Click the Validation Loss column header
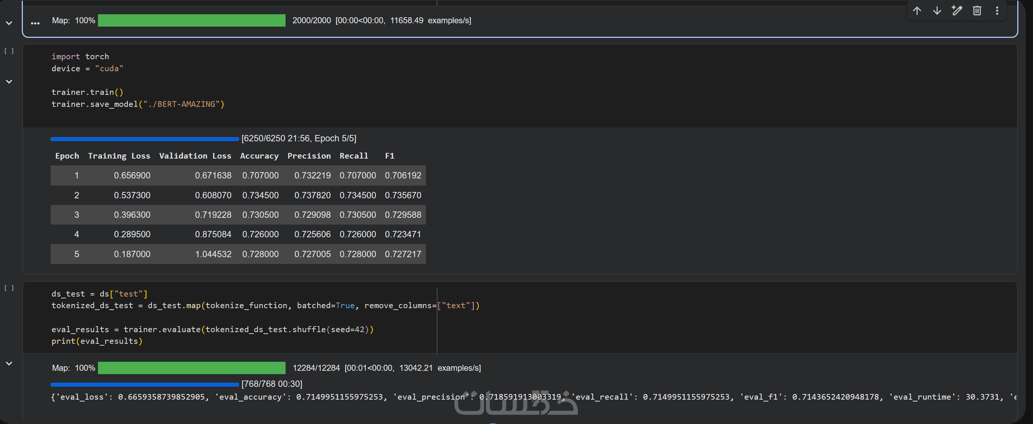Viewport: 1033px width, 424px height. click(195, 156)
